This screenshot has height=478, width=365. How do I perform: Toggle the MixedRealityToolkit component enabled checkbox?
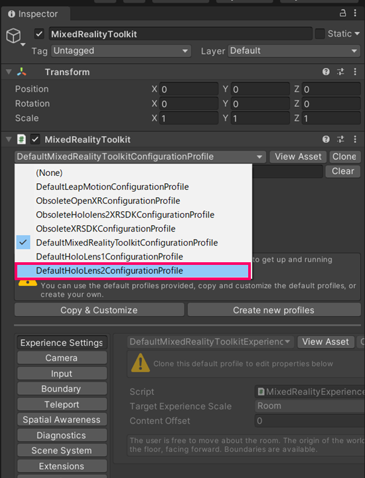click(35, 139)
